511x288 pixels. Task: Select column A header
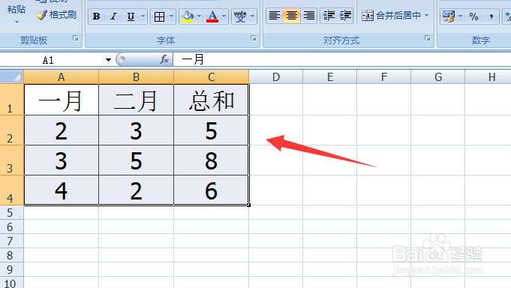click(x=62, y=77)
